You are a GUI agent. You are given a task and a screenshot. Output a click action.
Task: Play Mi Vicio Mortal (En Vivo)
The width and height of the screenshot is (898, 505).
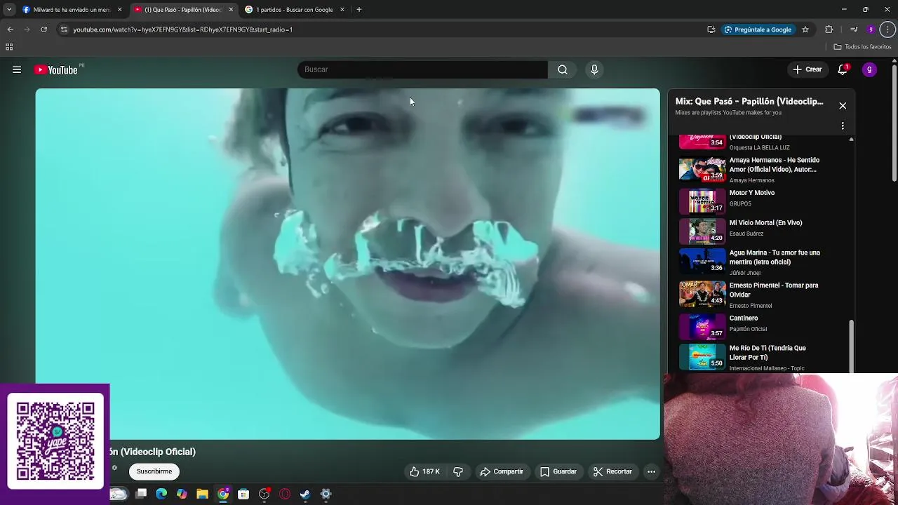[761, 231]
